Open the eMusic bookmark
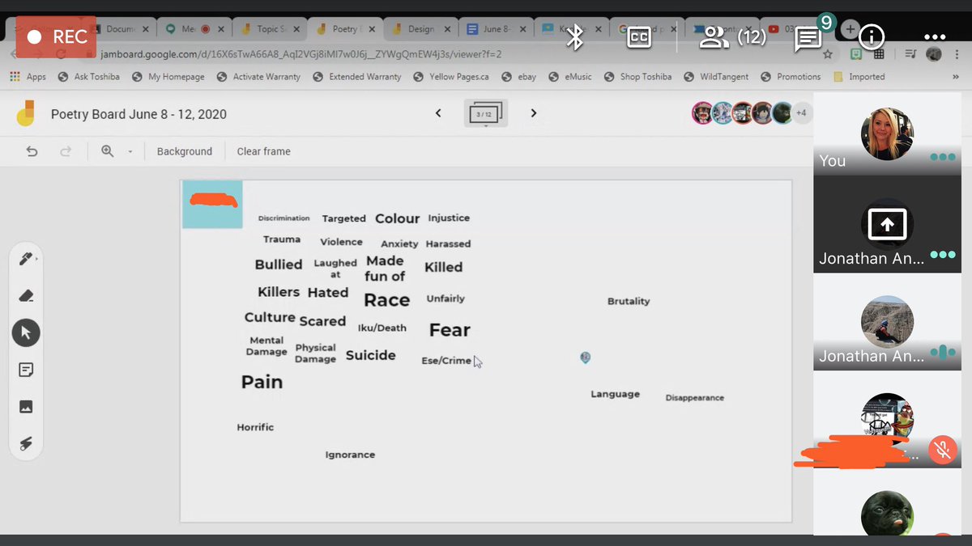This screenshot has width=972, height=546. [570, 77]
